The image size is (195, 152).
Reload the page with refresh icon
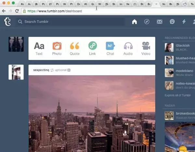click(x=17, y=11)
